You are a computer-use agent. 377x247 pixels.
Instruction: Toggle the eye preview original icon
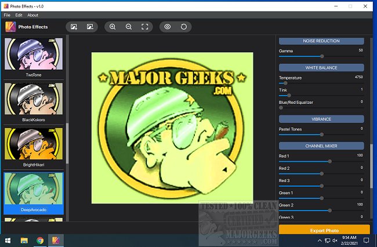[x=168, y=27]
